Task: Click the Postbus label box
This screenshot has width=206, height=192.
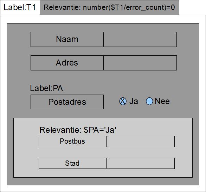Action: tap(72, 142)
